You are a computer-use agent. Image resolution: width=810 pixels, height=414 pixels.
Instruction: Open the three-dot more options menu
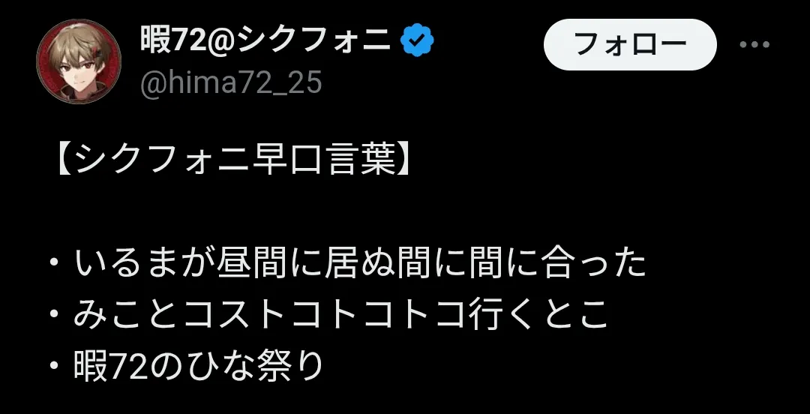click(x=754, y=44)
